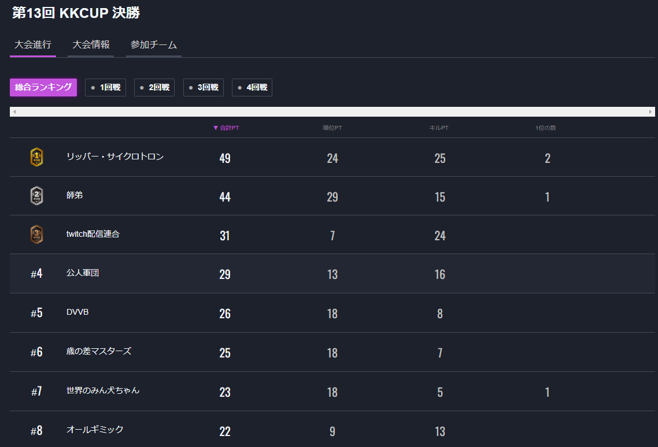The height and width of the screenshot is (447, 658).
Task: Open the 大会進行 tab
Action: point(33,45)
